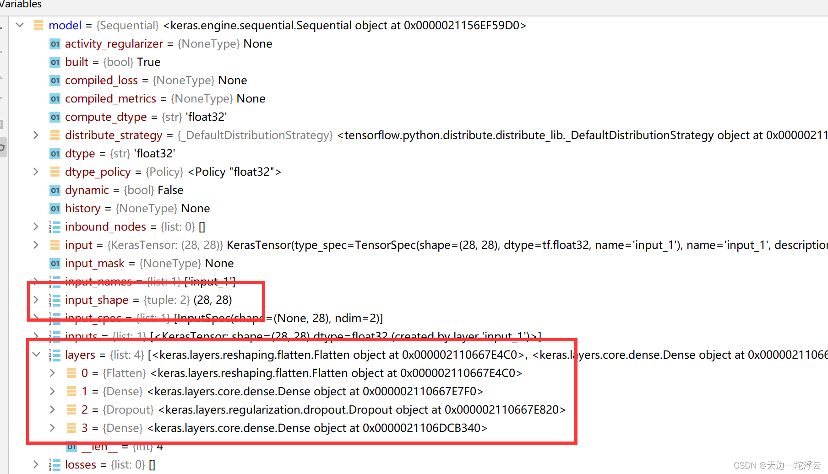Viewport: 828px width, 474px height.
Task: Expand the Dense layer 3 node
Action: 52,428
